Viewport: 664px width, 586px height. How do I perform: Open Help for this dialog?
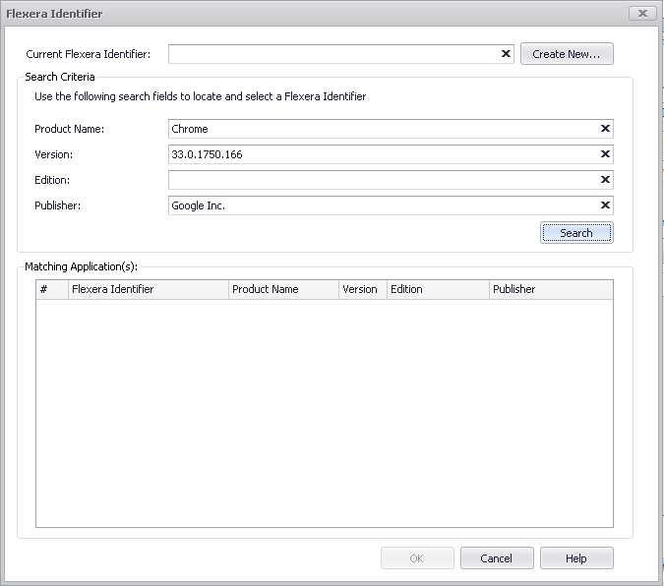pyautogui.click(x=576, y=558)
